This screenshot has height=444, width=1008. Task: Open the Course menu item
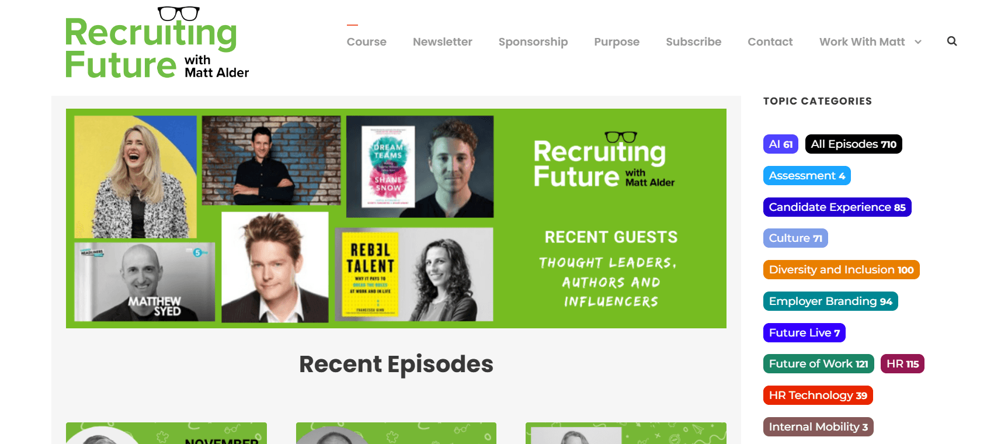click(366, 41)
